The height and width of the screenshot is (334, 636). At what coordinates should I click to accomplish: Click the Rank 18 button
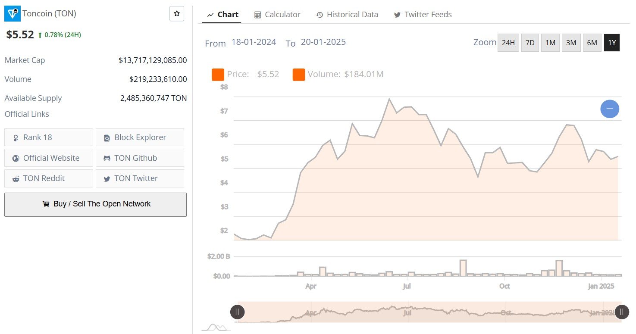49,137
